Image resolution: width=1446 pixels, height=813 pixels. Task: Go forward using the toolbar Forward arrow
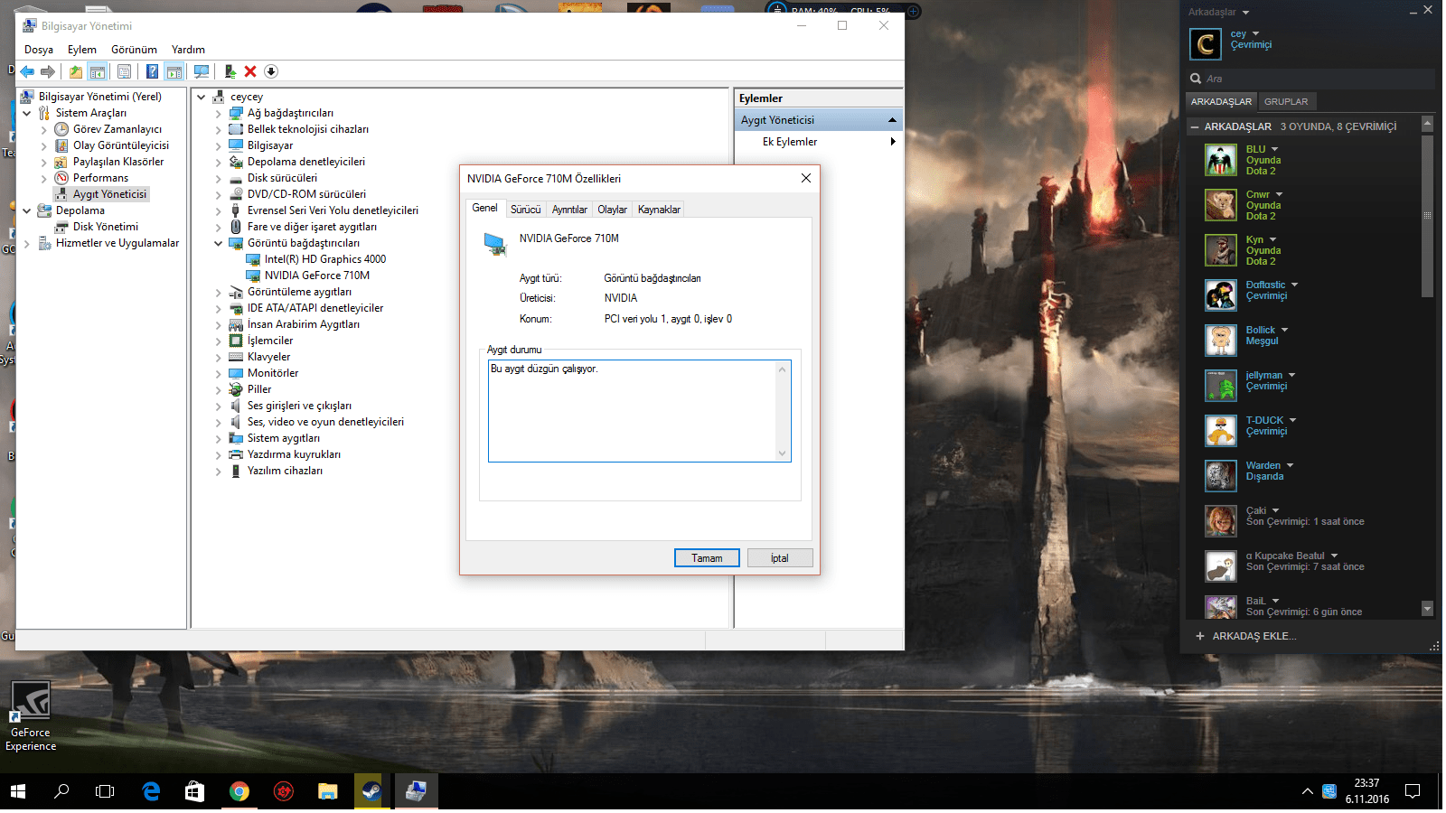click(48, 71)
